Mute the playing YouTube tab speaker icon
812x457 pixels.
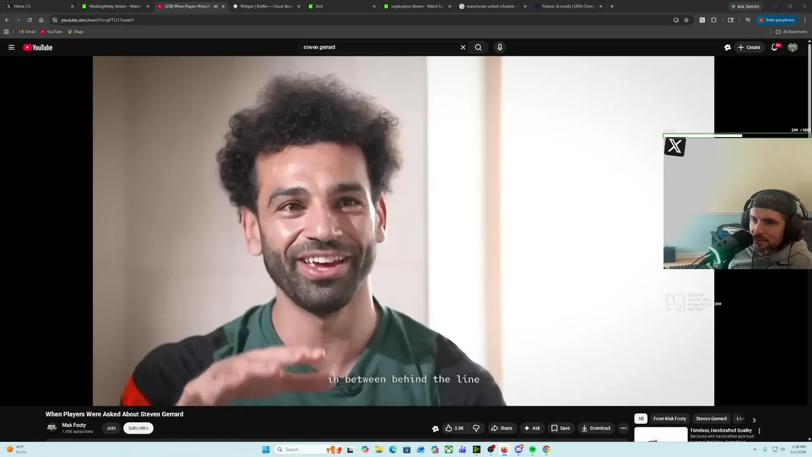click(216, 6)
